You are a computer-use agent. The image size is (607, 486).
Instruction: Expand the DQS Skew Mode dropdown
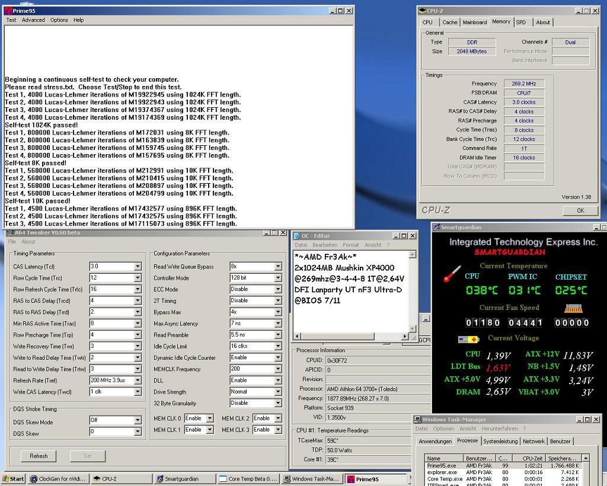tap(138, 420)
